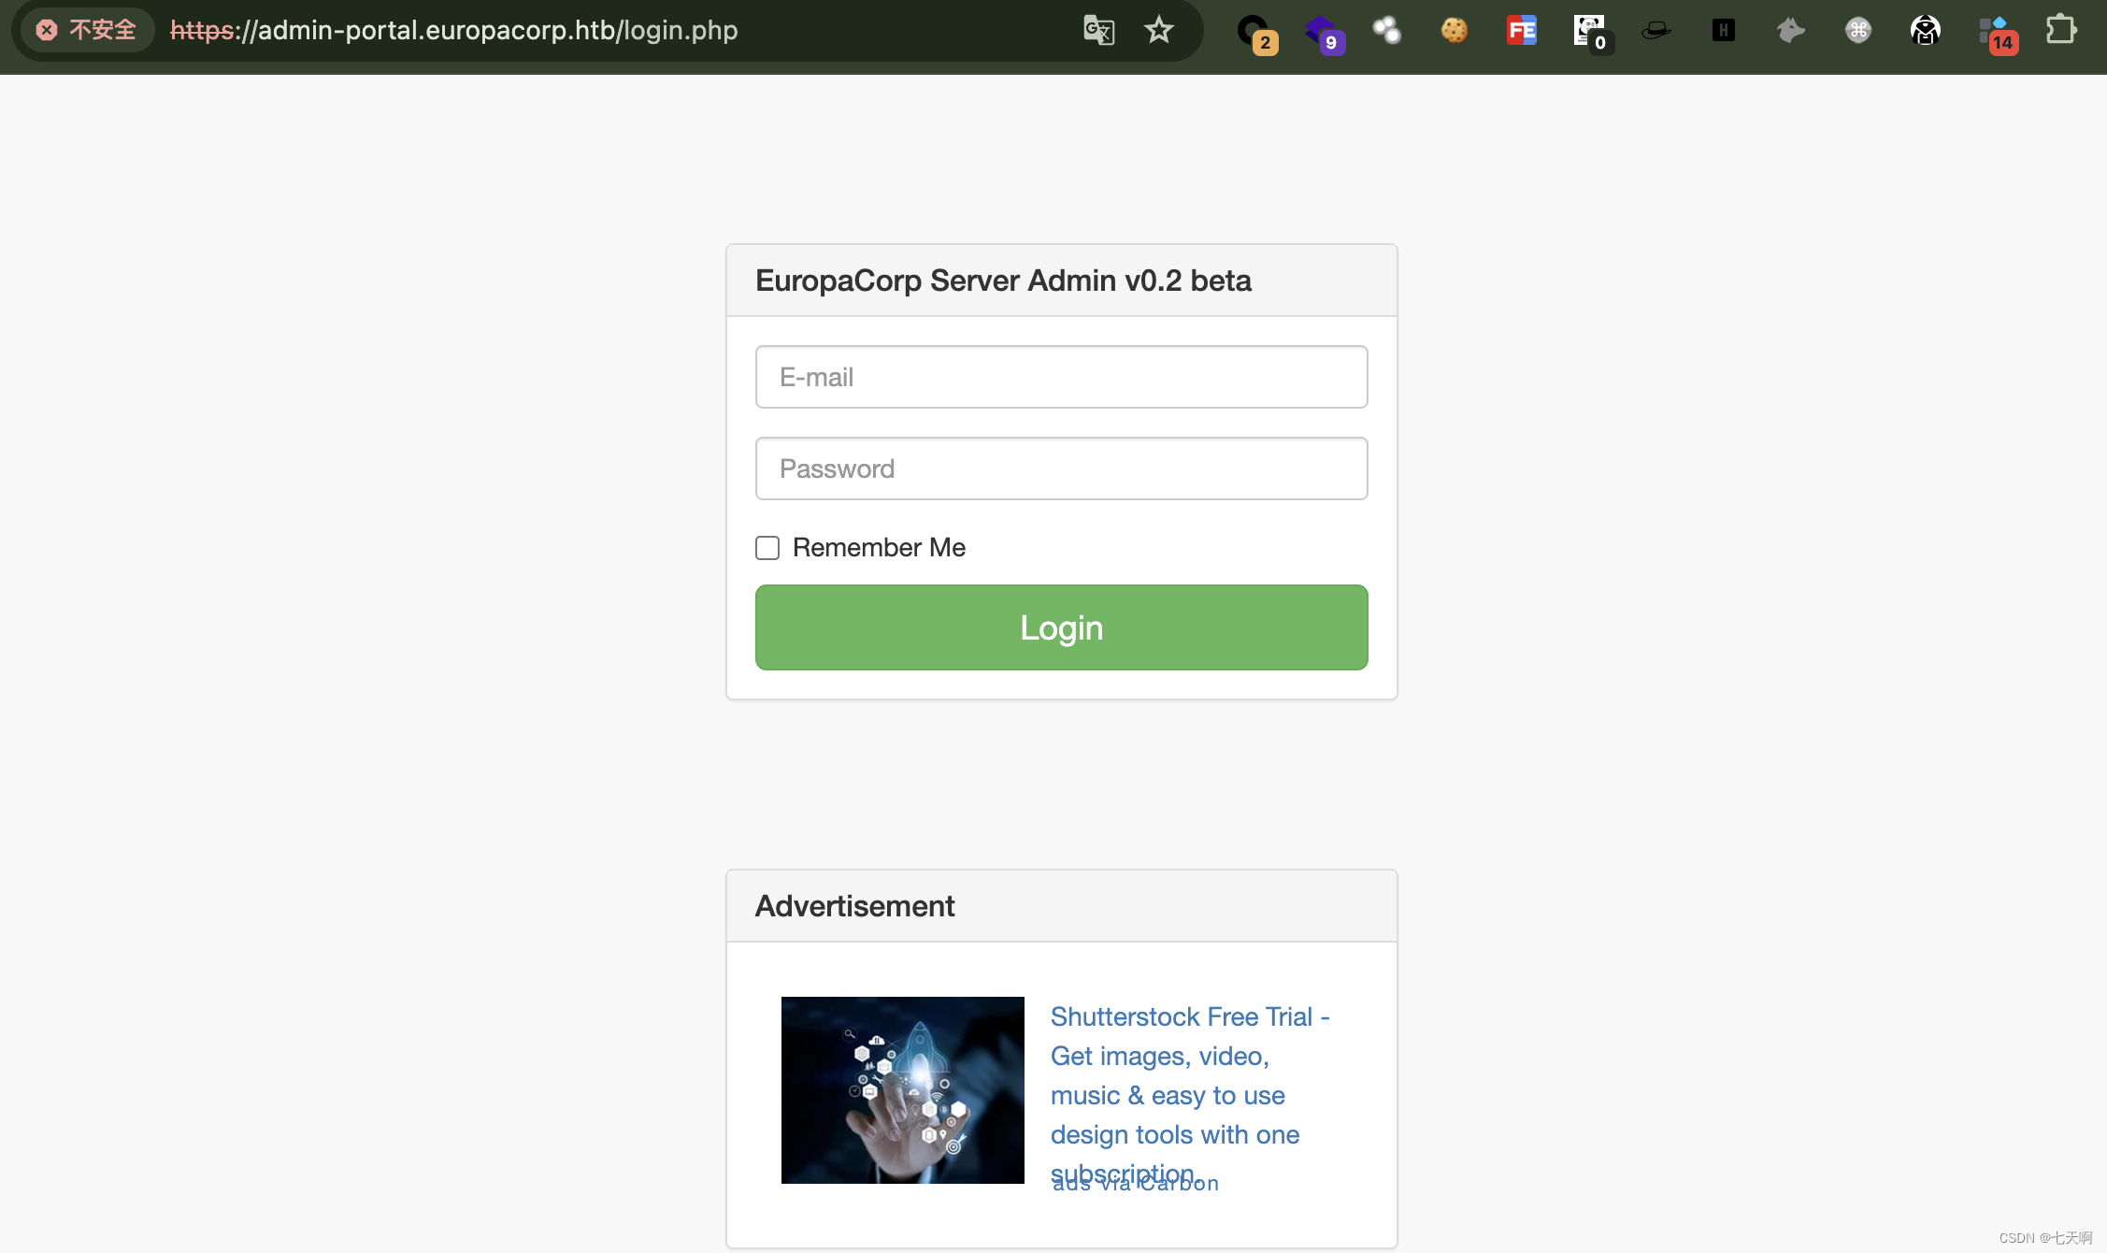Open the extension with orange badge 2
Image resolution: width=2107 pixels, height=1253 pixels.
1255,33
